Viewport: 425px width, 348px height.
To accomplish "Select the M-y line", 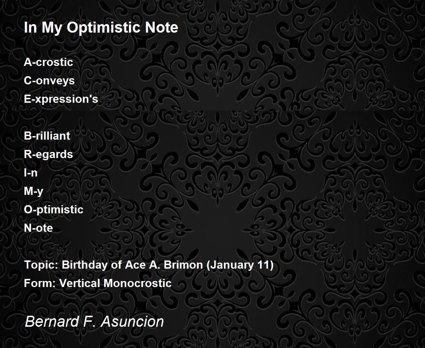I will [x=34, y=191].
